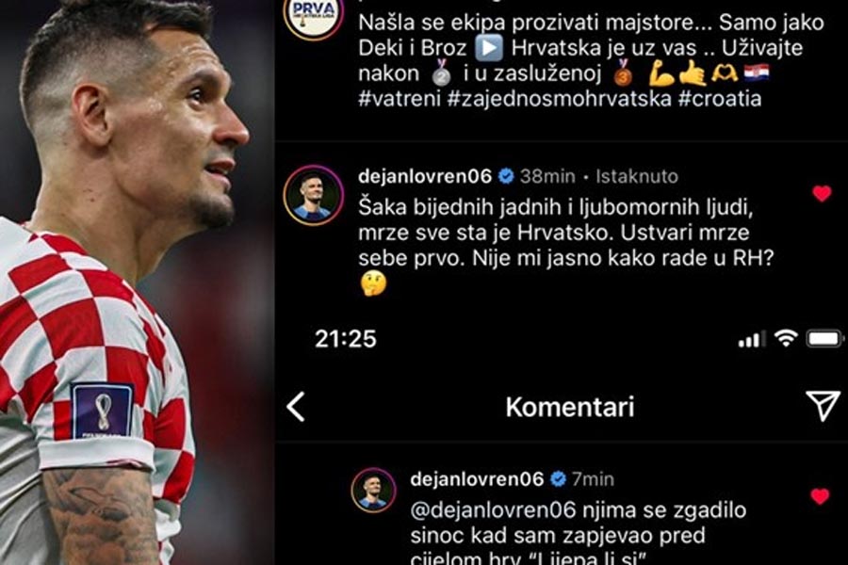The height and width of the screenshot is (565, 848).
Task: Tap the verified badge on 38min comment
Action: point(506,176)
